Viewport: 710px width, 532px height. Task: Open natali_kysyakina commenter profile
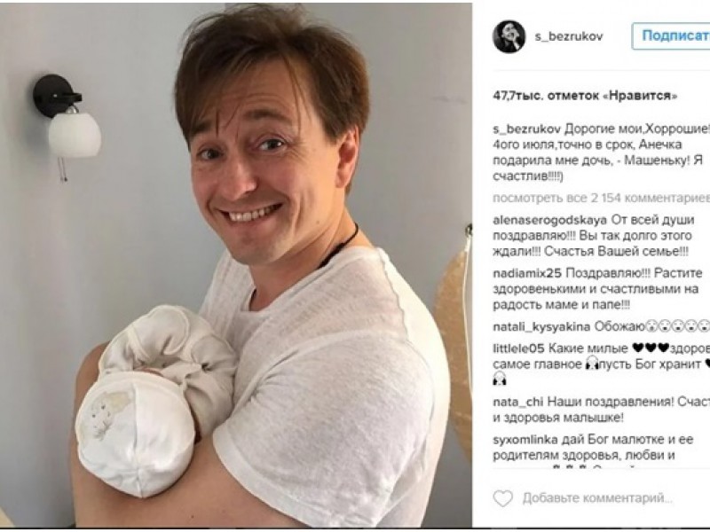pyautogui.click(x=541, y=326)
